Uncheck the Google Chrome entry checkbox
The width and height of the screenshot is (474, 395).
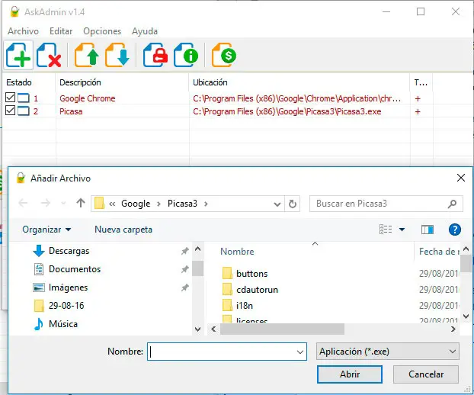[x=10, y=98]
